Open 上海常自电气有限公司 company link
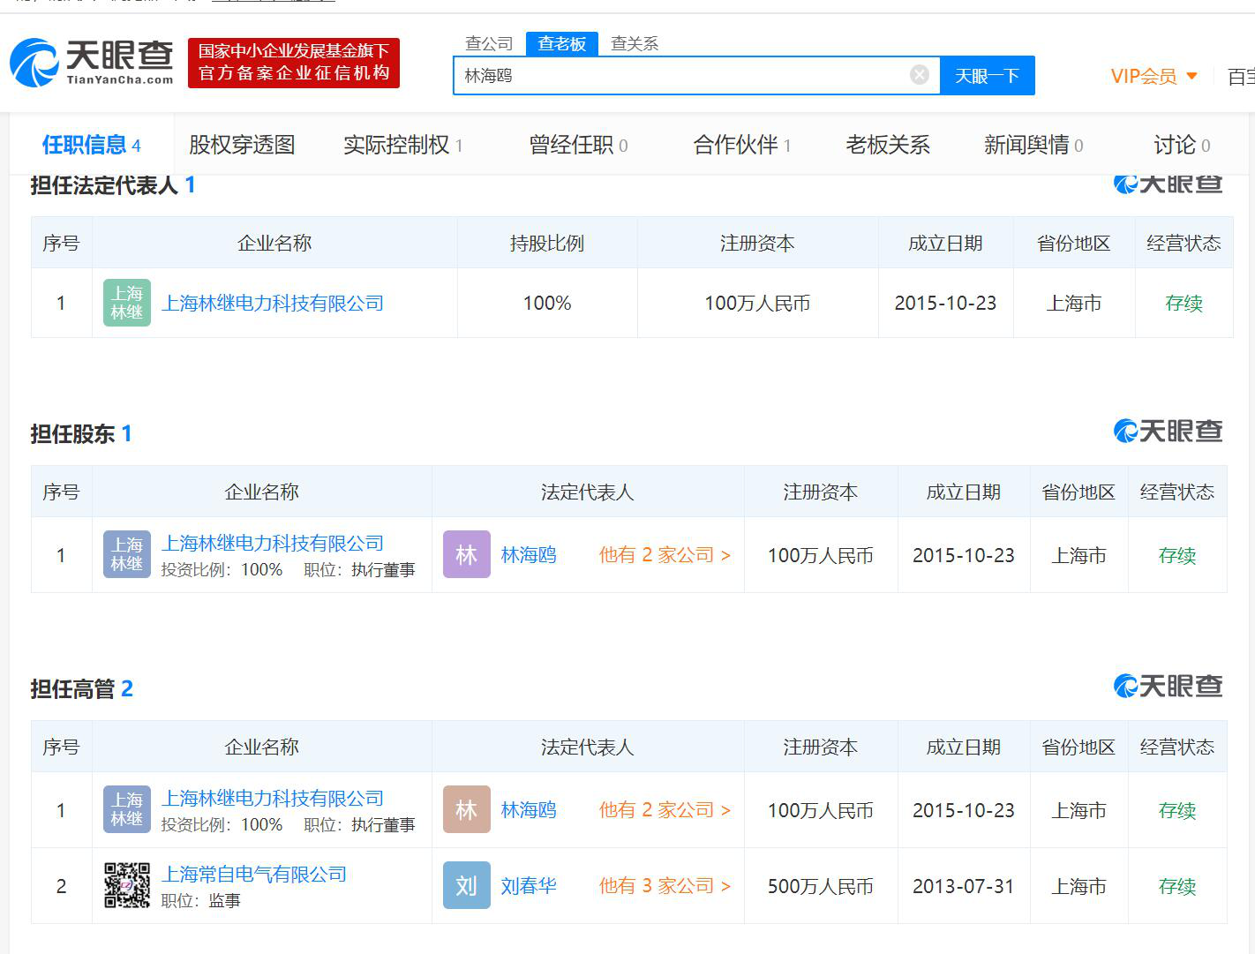Screen dimensions: 1255x954 point(254,874)
